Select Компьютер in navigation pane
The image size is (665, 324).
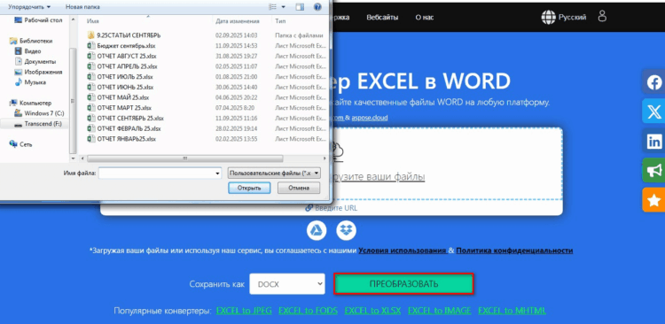coord(30,103)
